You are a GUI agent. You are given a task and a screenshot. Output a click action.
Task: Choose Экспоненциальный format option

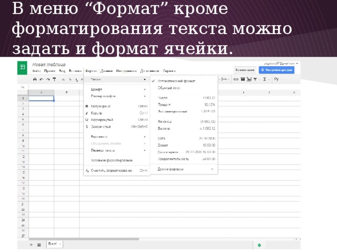184,111
